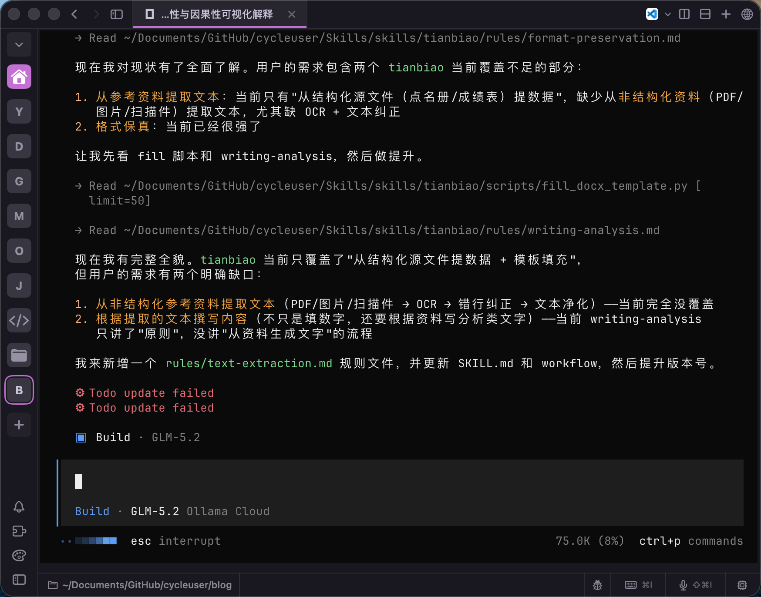The height and width of the screenshot is (597, 761).
Task: Open the home workspace icon
Action: (19, 77)
